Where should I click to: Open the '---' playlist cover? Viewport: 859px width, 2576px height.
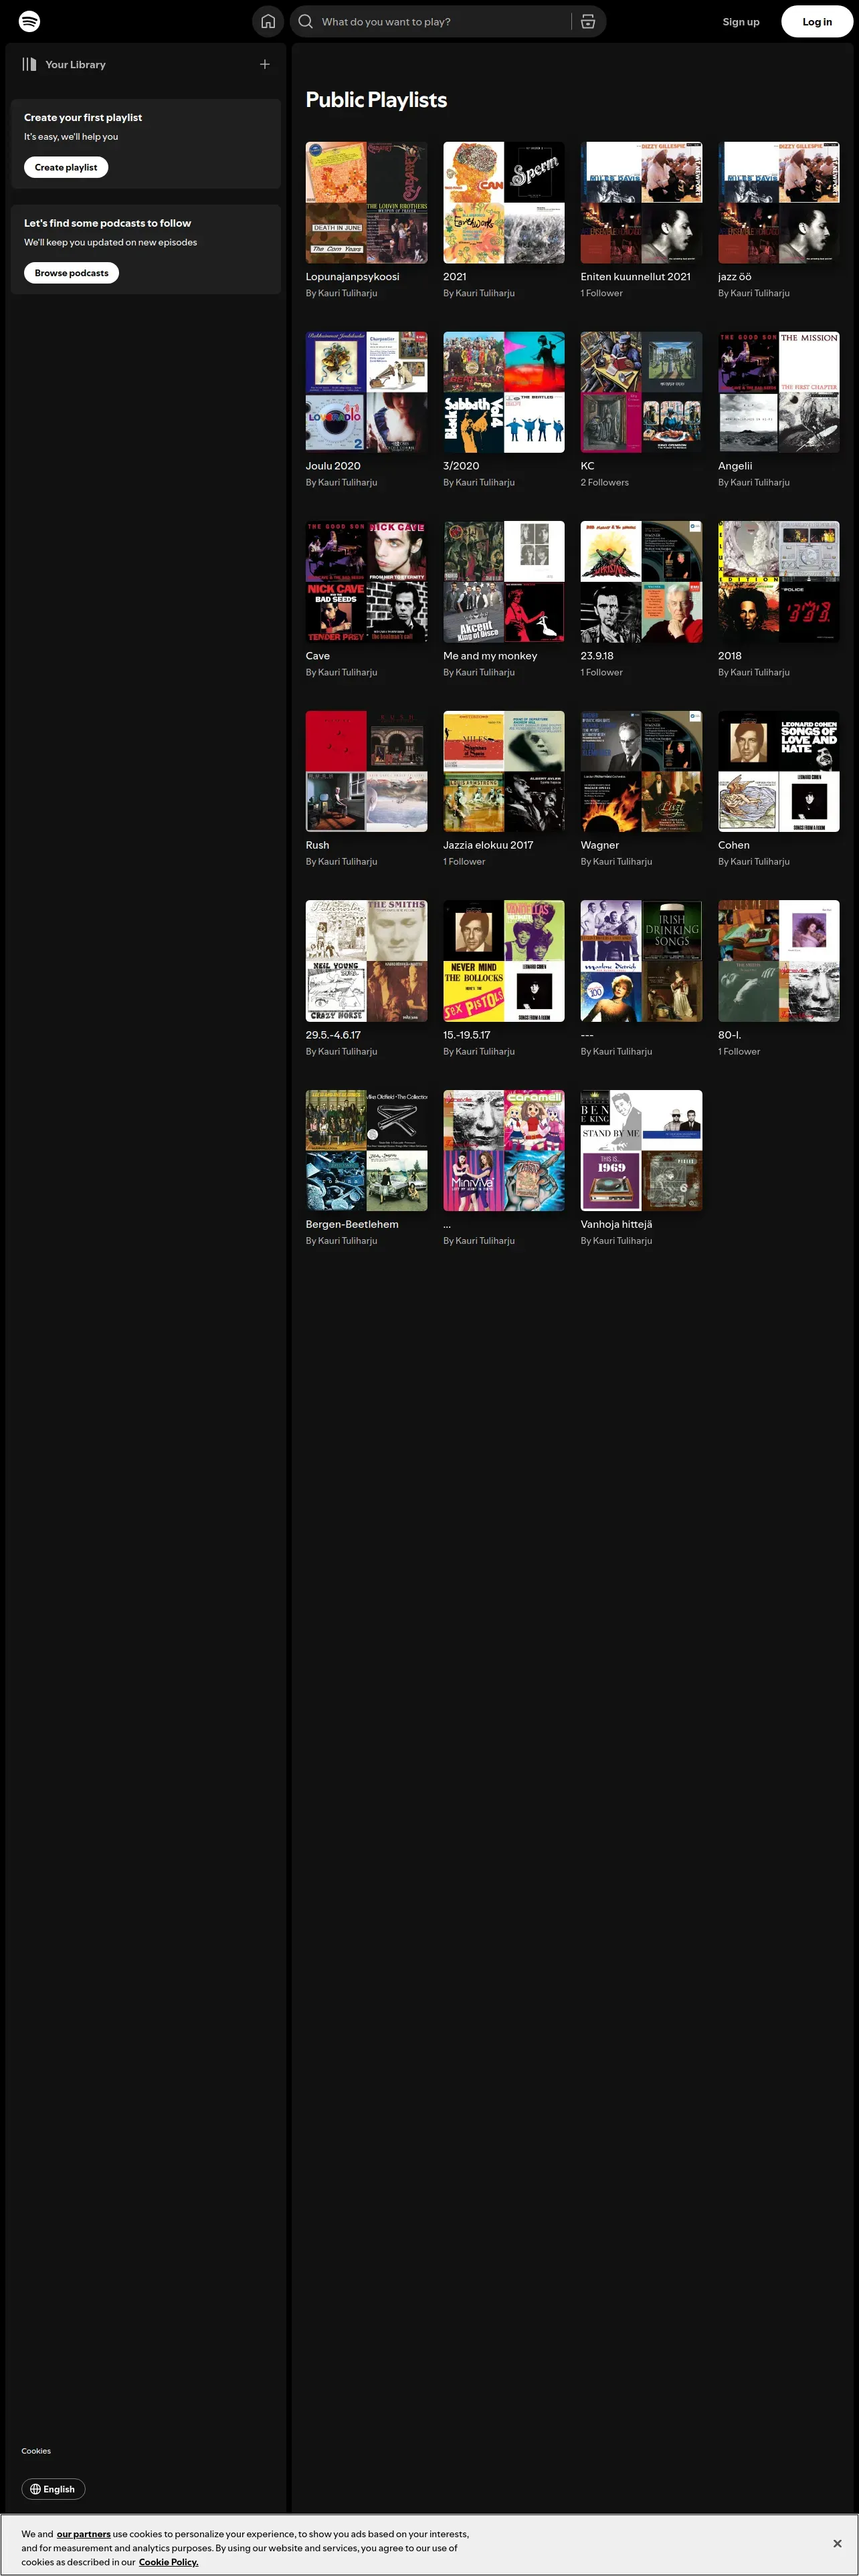(641, 961)
